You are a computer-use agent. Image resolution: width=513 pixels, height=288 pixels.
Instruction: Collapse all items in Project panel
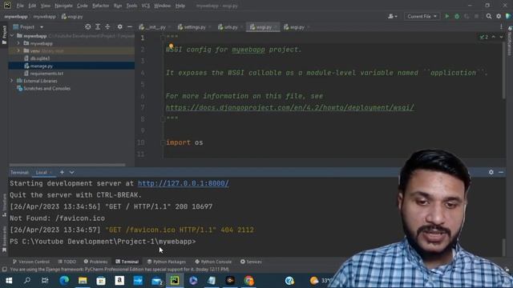click(x=107, y=26)
